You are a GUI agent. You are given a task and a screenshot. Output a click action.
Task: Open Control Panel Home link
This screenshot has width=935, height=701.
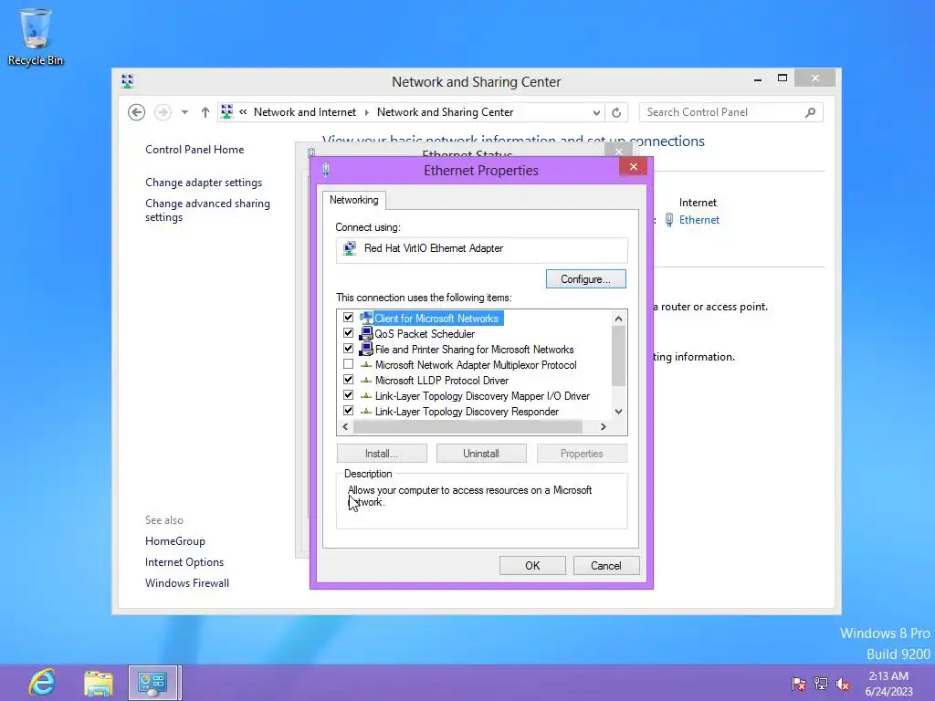pos(194,150)
